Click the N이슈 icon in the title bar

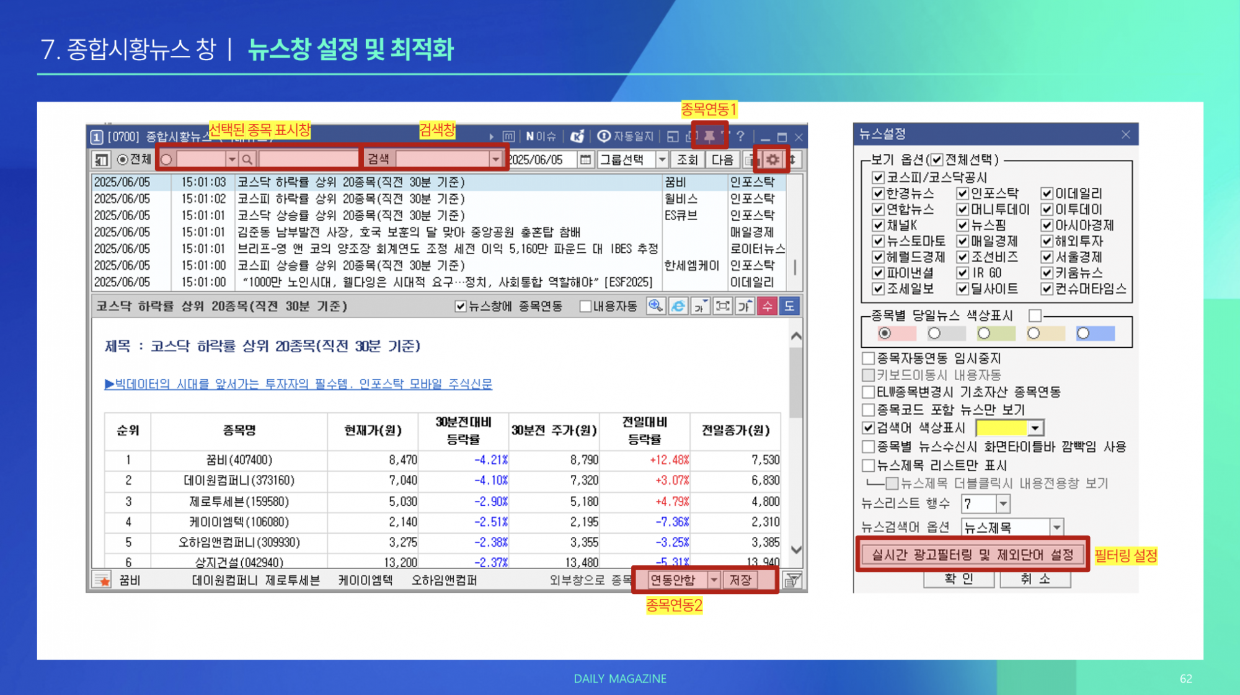540,136
